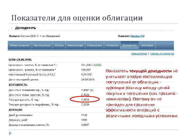
Task: Click the Дох-сть к погаш. простая label
Action: (29, 95)
